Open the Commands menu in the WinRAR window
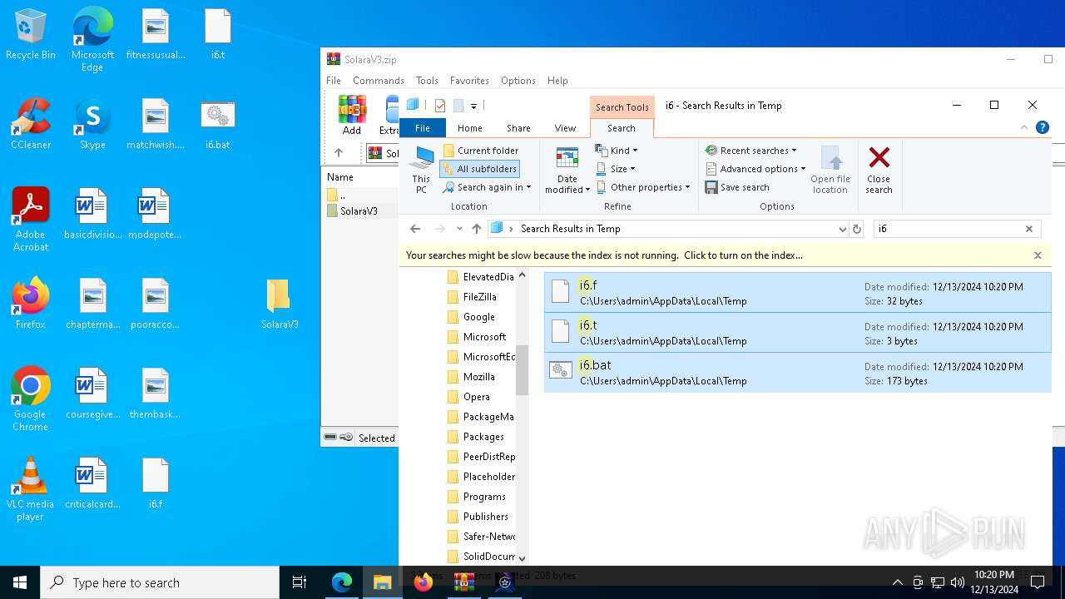 pyautogui.click(x=379, y=81)
